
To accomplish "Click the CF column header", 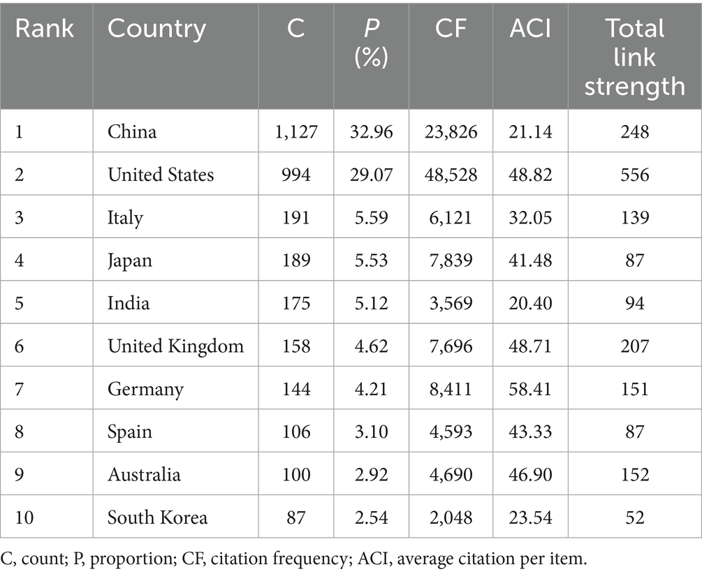I will click(x=451, y=29).
